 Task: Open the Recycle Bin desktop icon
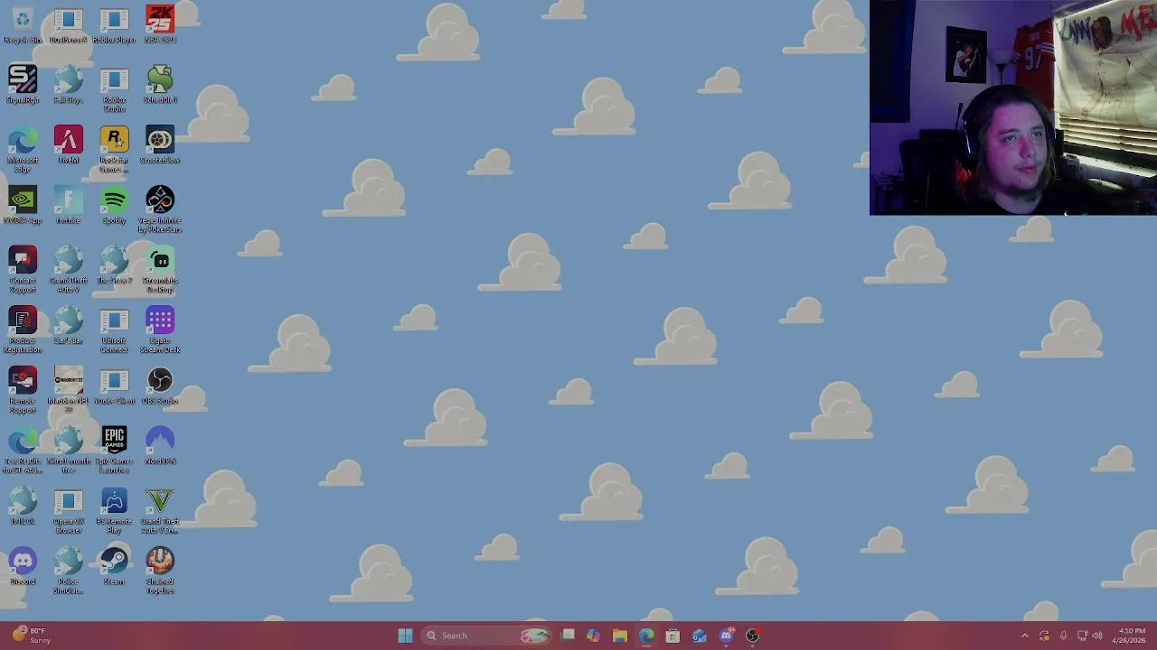tap(23, 25)
